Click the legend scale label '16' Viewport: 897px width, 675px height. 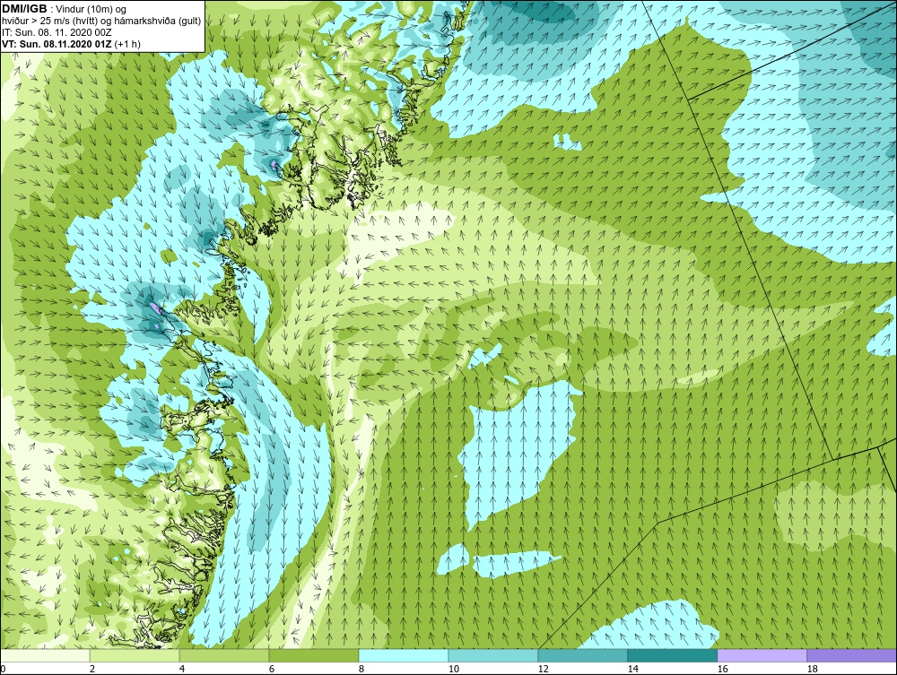(x=722, y=669)
